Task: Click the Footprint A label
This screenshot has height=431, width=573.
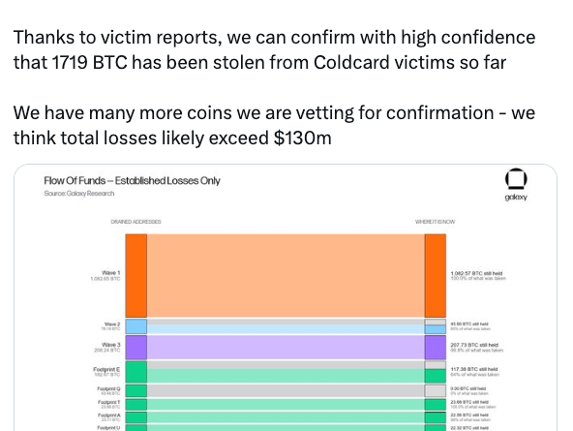Action: pos(109,416)
